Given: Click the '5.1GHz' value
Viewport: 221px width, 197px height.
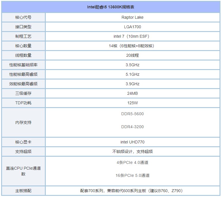Looking at the screenshot, I should click(132, 74).
